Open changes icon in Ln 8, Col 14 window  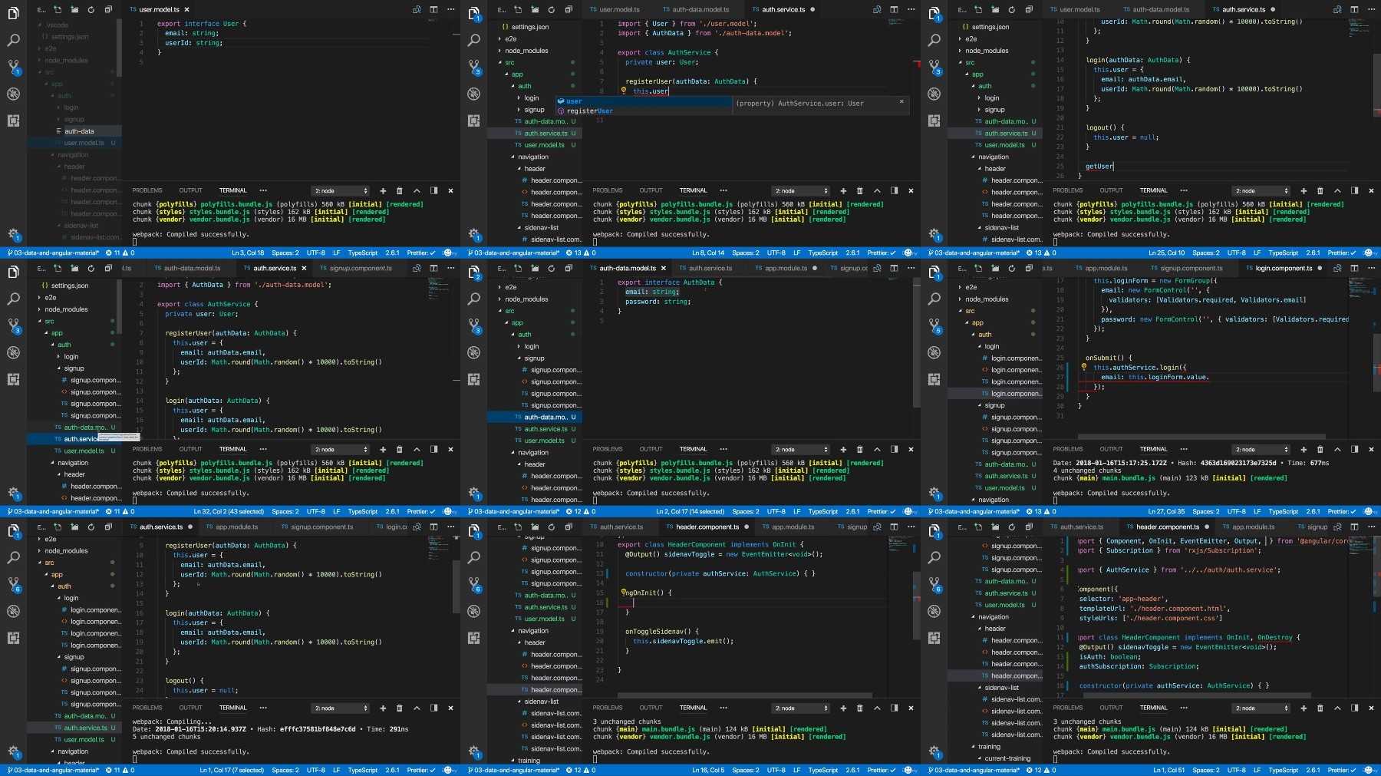877,9
